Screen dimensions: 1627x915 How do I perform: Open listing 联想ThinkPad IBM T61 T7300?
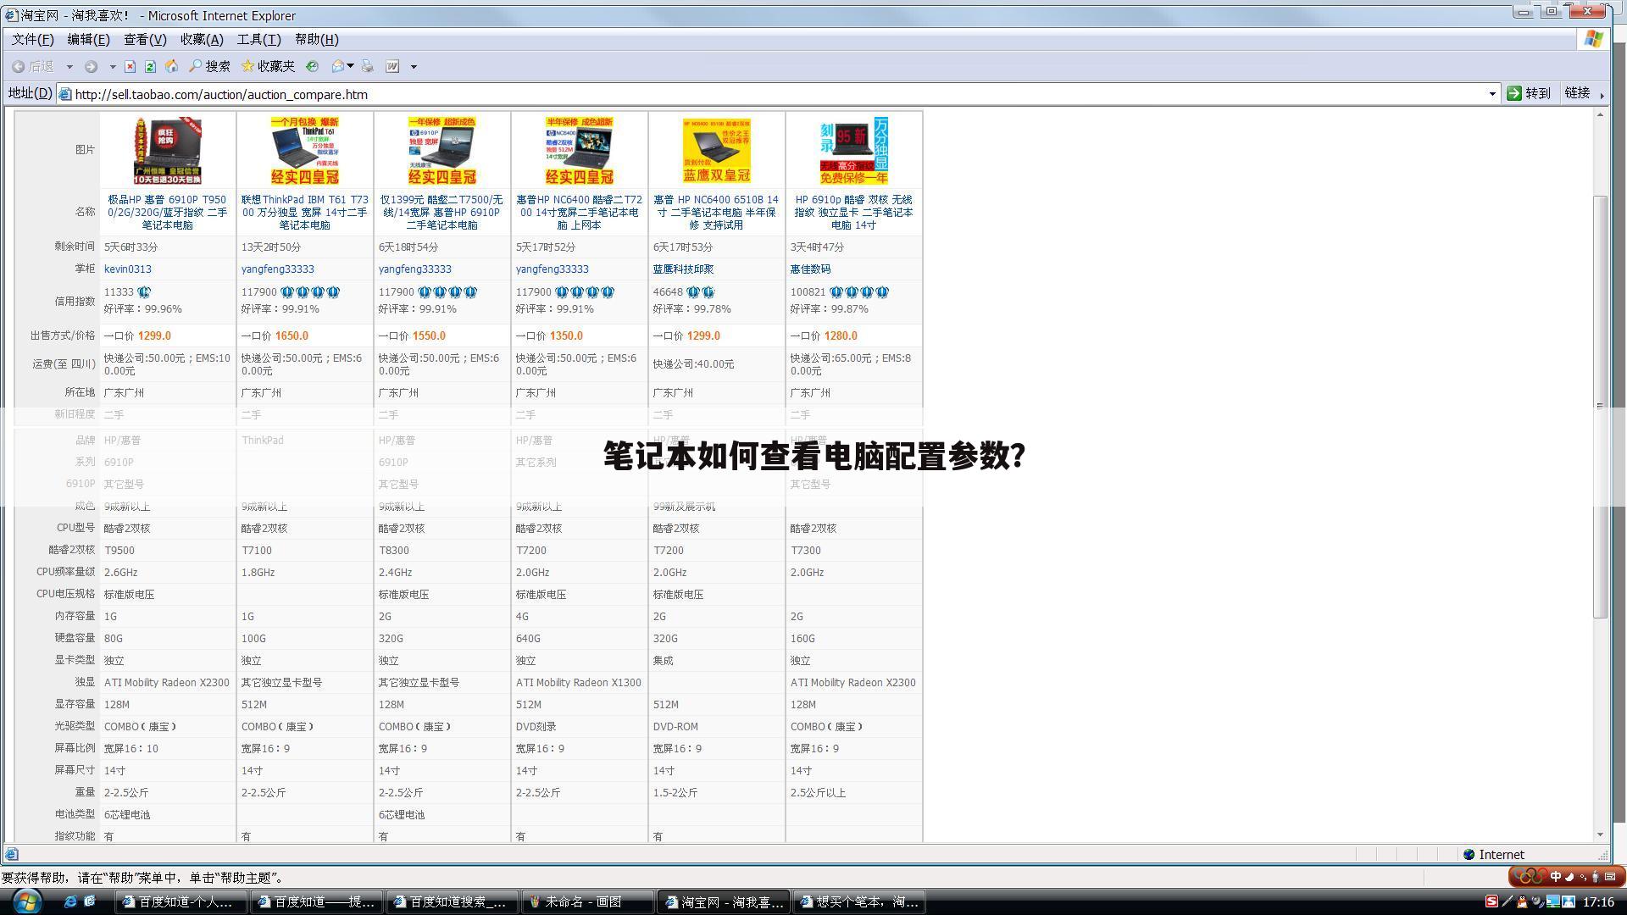click(x=304, y=212)
